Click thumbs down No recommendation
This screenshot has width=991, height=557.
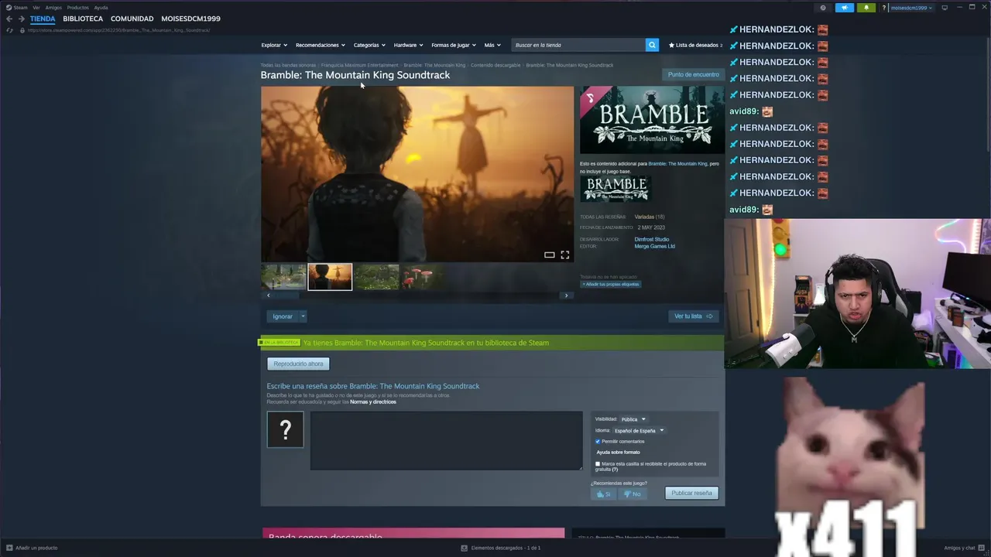pos(632,494)
